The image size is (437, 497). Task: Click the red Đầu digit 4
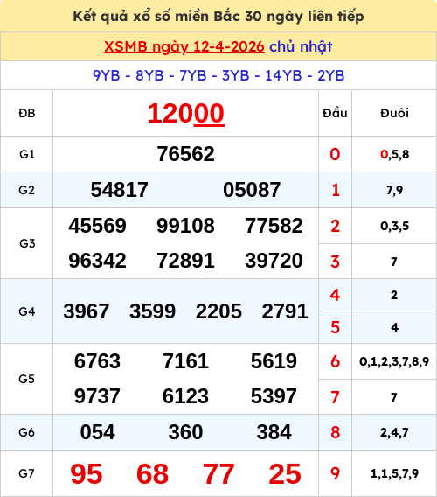[335, 295]
